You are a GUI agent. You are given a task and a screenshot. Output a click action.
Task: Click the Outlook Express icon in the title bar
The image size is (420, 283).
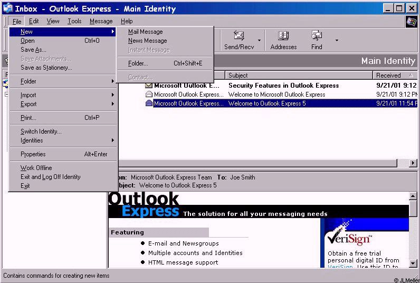(8, 8)
